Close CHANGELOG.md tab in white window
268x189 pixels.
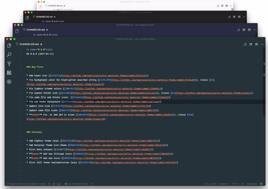(x=64, y=6)
